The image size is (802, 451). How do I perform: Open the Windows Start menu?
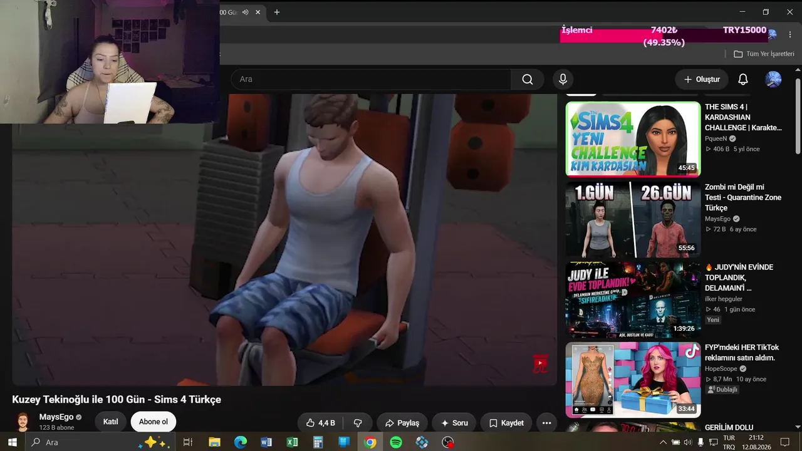13,442
